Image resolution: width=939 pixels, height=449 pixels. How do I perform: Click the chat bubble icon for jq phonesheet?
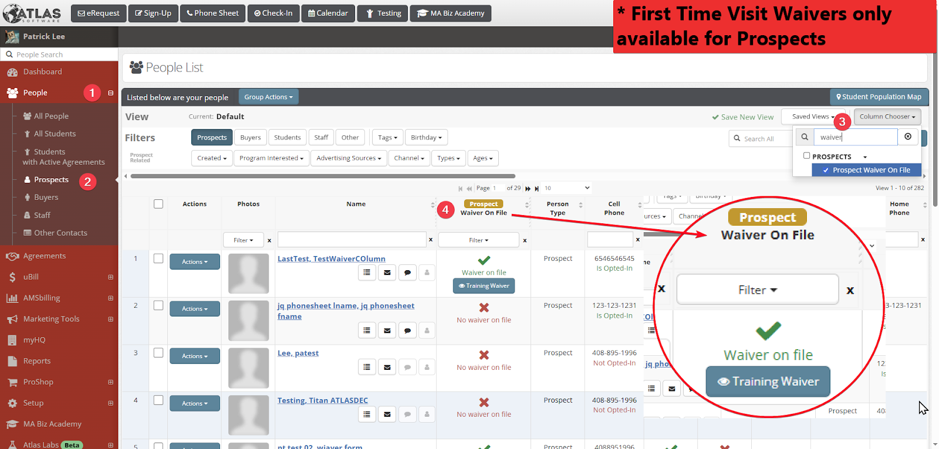pos(407,331)
